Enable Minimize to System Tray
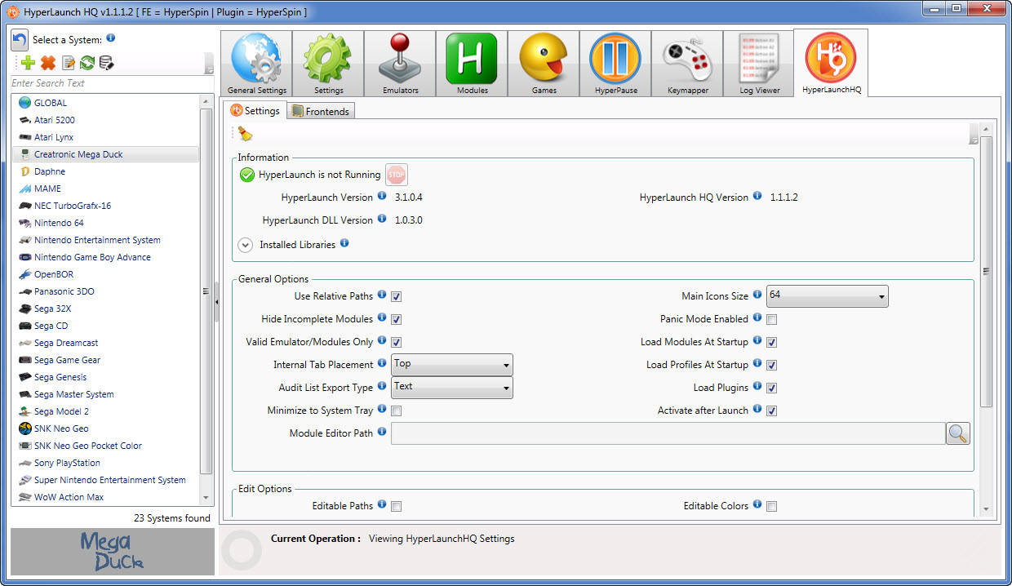1012x586 pixels. 397,411
